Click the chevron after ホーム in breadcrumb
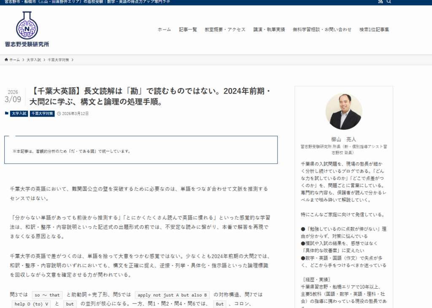Viewport: 432px width, 308px height. (23, 60)
